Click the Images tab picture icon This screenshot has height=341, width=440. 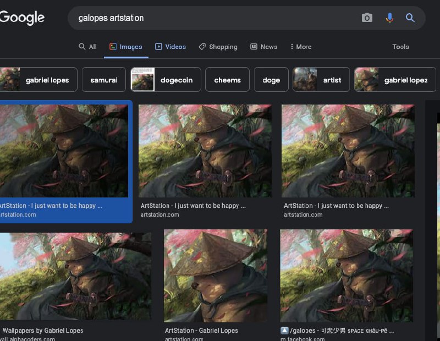click(113, 46)
